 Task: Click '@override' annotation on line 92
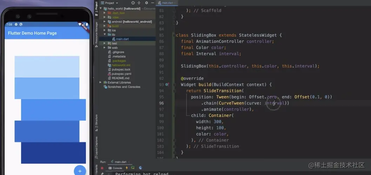click(x=192, y=79)
